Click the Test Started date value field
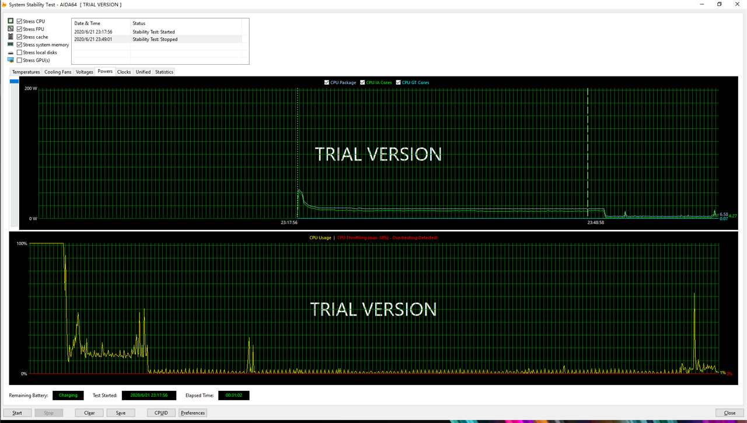The width and height of the screenshot is (747, 423). (x=149, y=395)
